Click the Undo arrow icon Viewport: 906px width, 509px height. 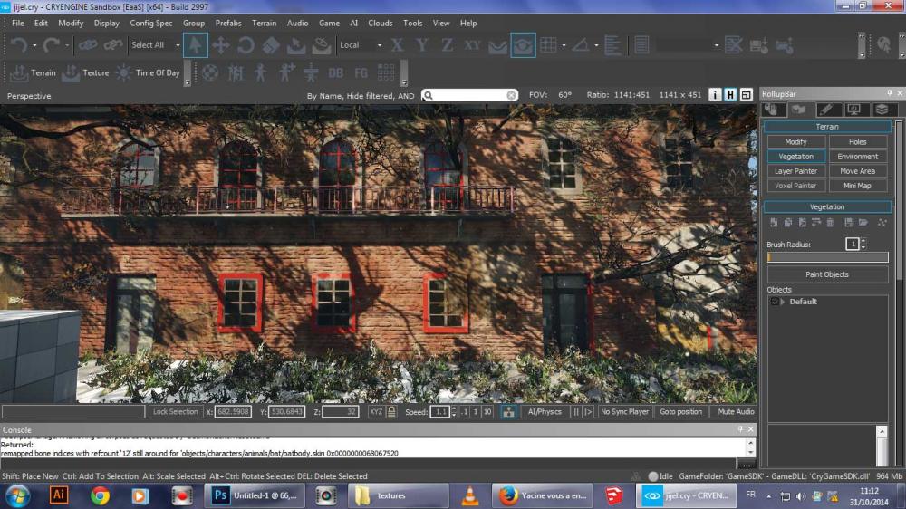18,45
